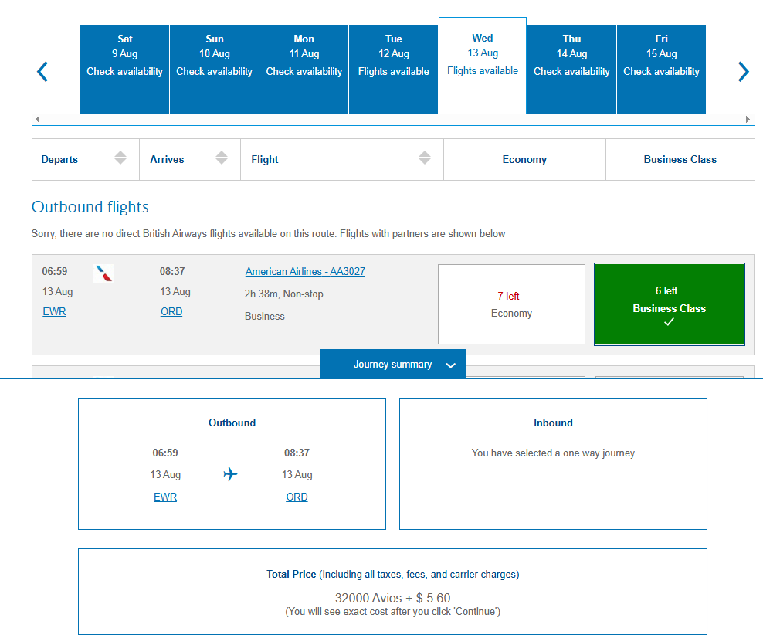Choose the 6 left Business Class fare
This screenshot has height=638, width=763.
pos(669,304)
